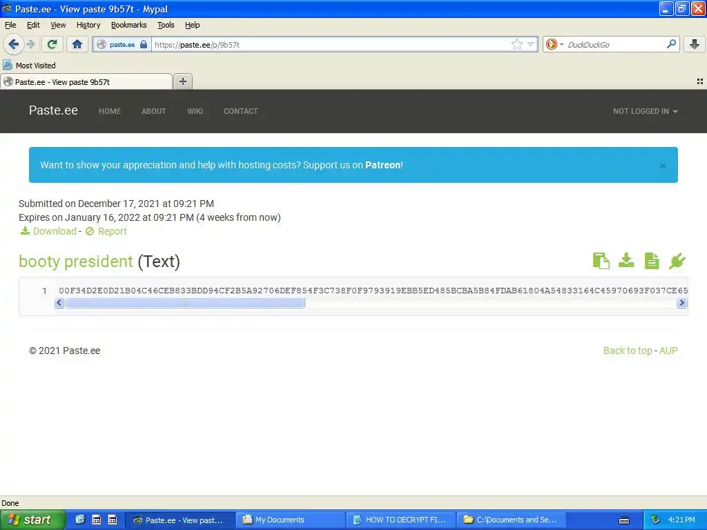Screen dimensions: 707x530
Task: Open the list all tabs button
Action: (x=700, y=81)
